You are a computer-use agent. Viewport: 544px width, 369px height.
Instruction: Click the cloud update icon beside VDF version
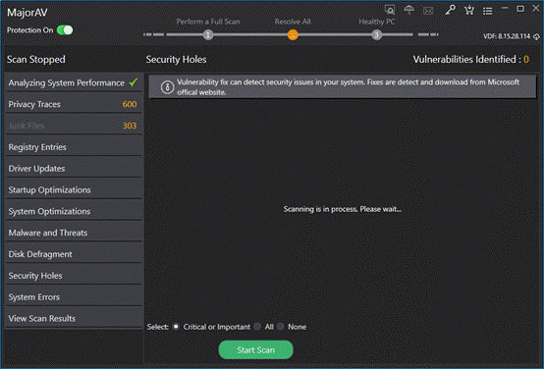(x=536, y=36)
